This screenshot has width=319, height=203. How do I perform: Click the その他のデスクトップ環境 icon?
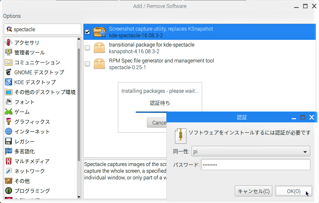9,92
